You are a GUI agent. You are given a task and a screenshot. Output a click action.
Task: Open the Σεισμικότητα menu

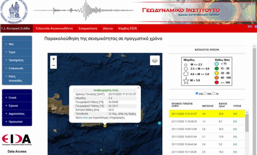click(x=88, y=28)
